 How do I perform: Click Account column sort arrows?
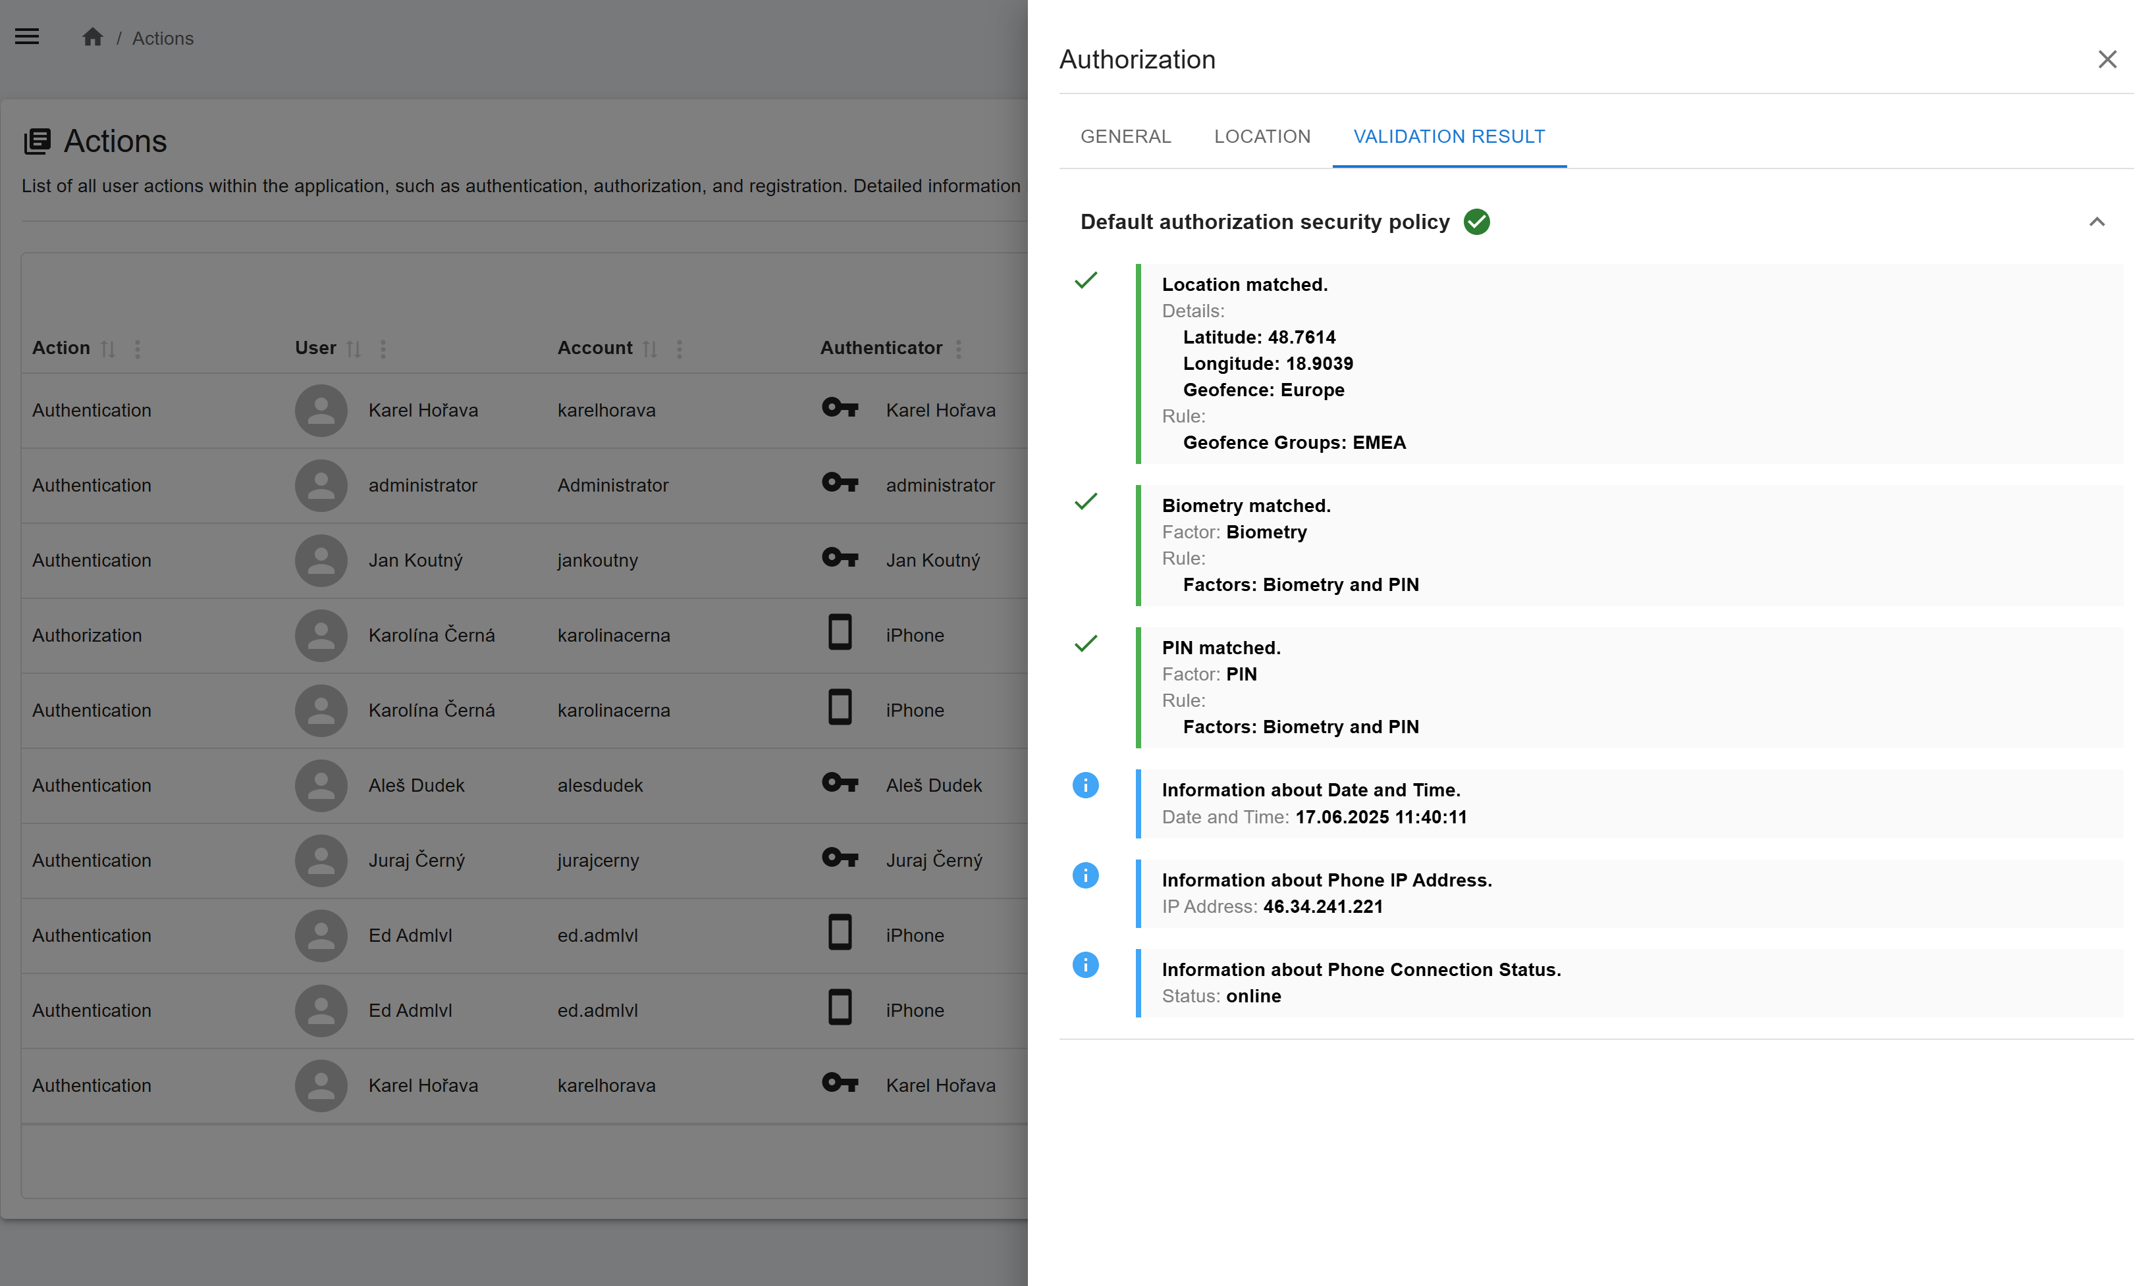click(x=650, y=348)
